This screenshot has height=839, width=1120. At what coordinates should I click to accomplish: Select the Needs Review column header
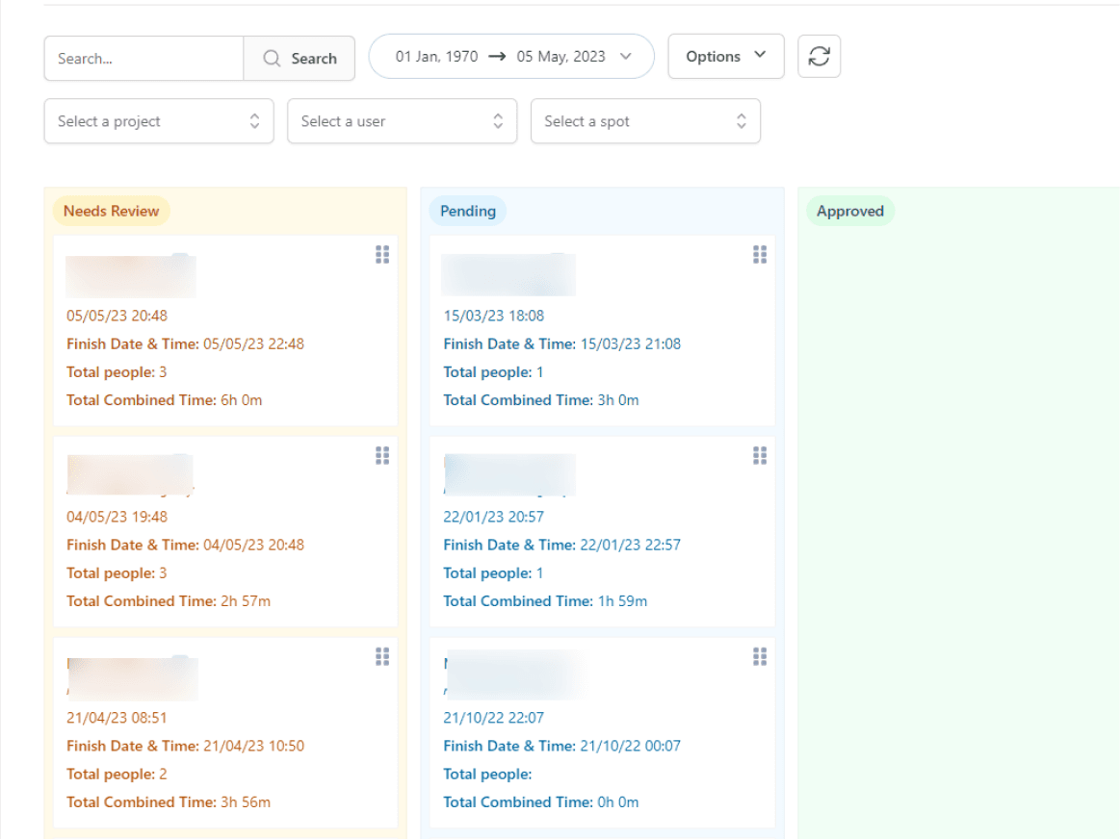pos(111,210)
